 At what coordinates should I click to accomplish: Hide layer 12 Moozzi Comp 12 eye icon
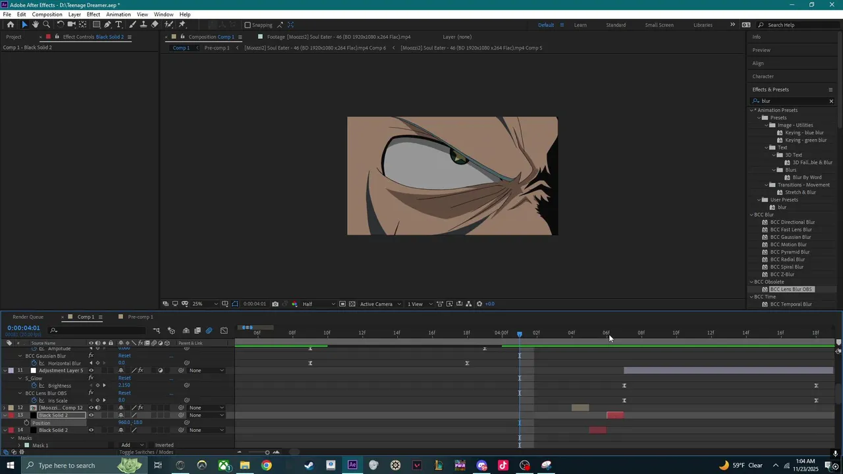click(x=91, y=408)
